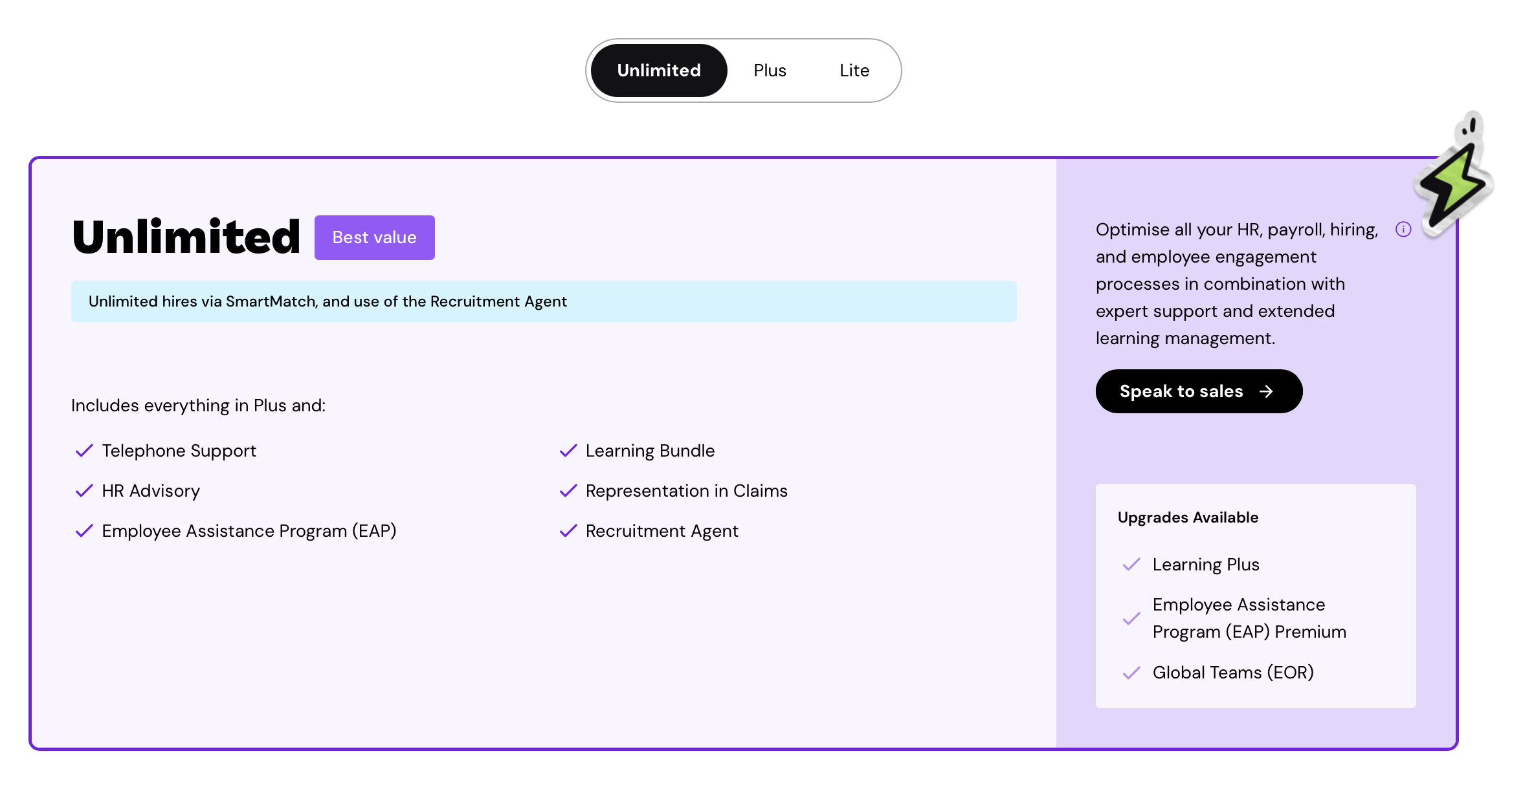Click the Employee Assistance Program (EAP) Premium upgrade

(1249, 618)
